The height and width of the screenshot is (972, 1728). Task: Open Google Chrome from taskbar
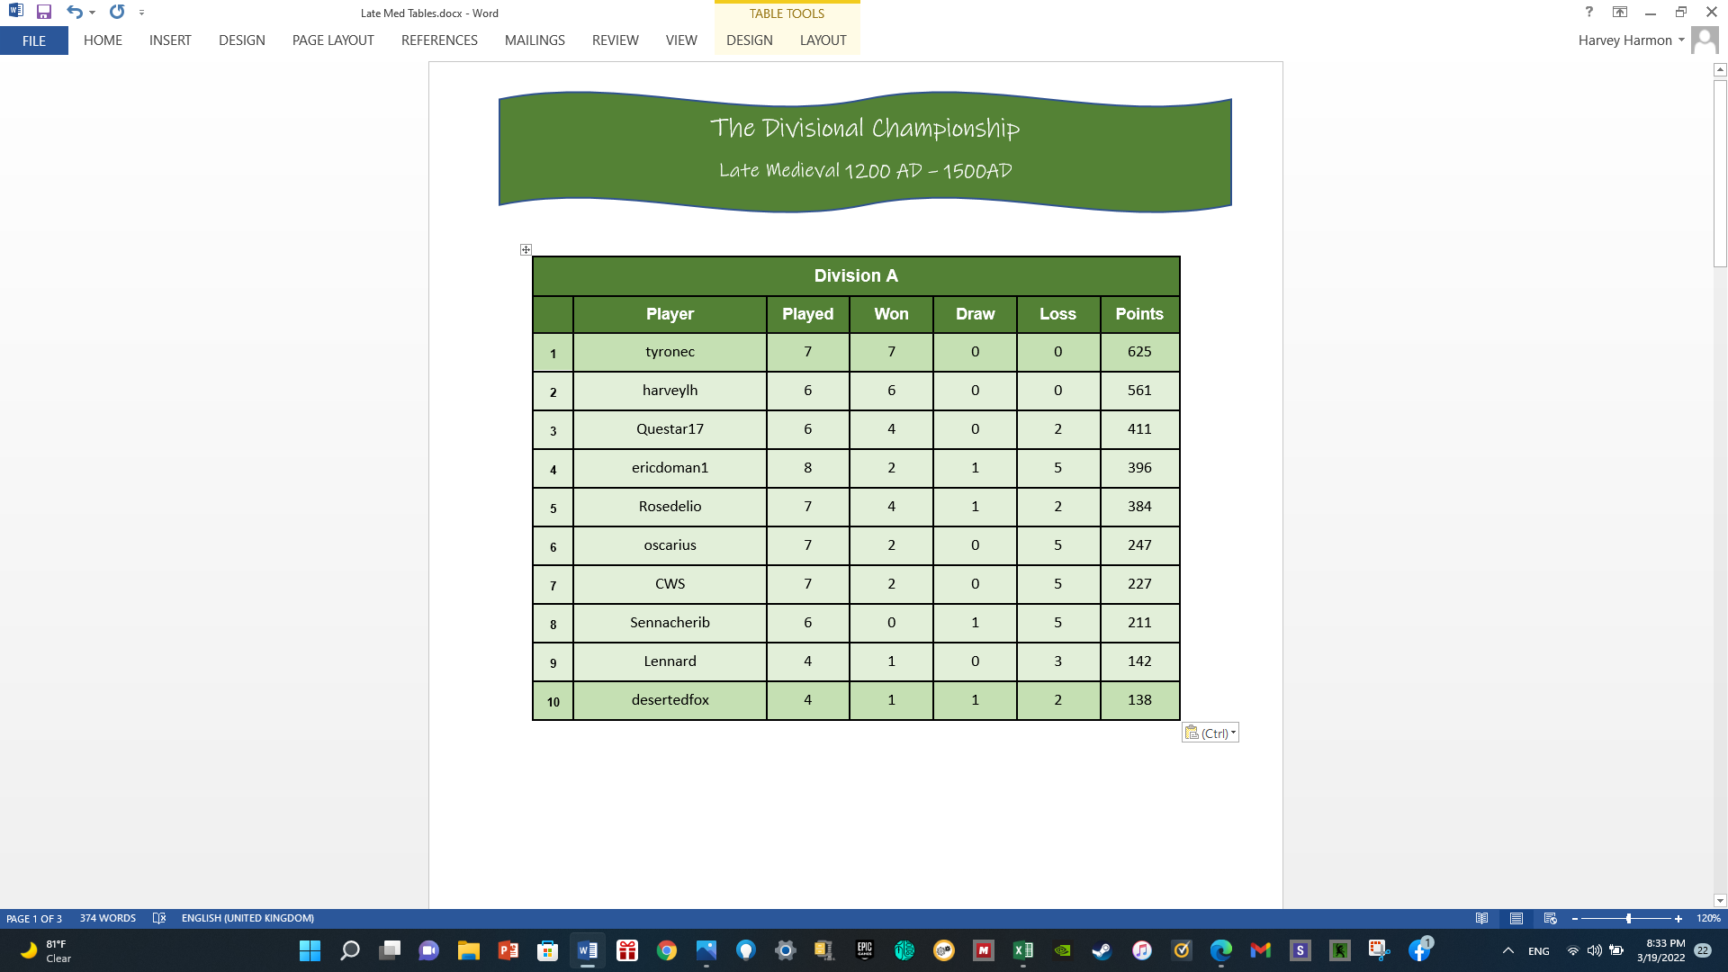pos(667,950)
